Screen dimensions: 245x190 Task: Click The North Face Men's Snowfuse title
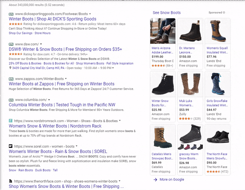(217, 156)
